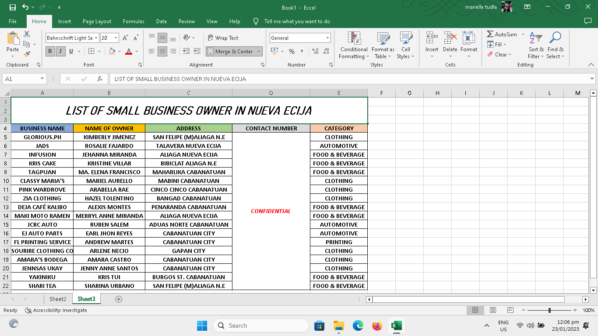598x336 pixels.
Task: Adjust the zoom slider handle
Action: 549,310
